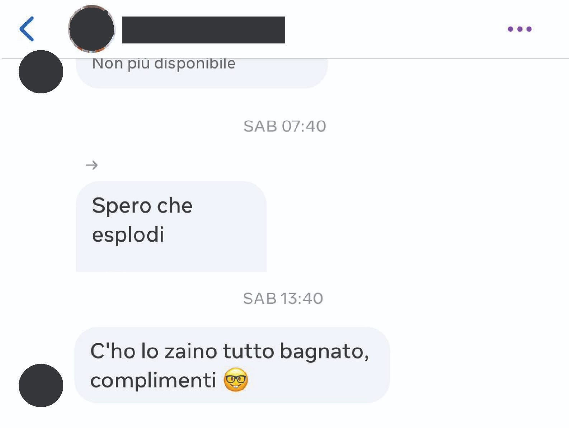The height and width of the screenshot is (428, 569).
Task: Go back using the blue chevron arrow
Action: [27, 29]
